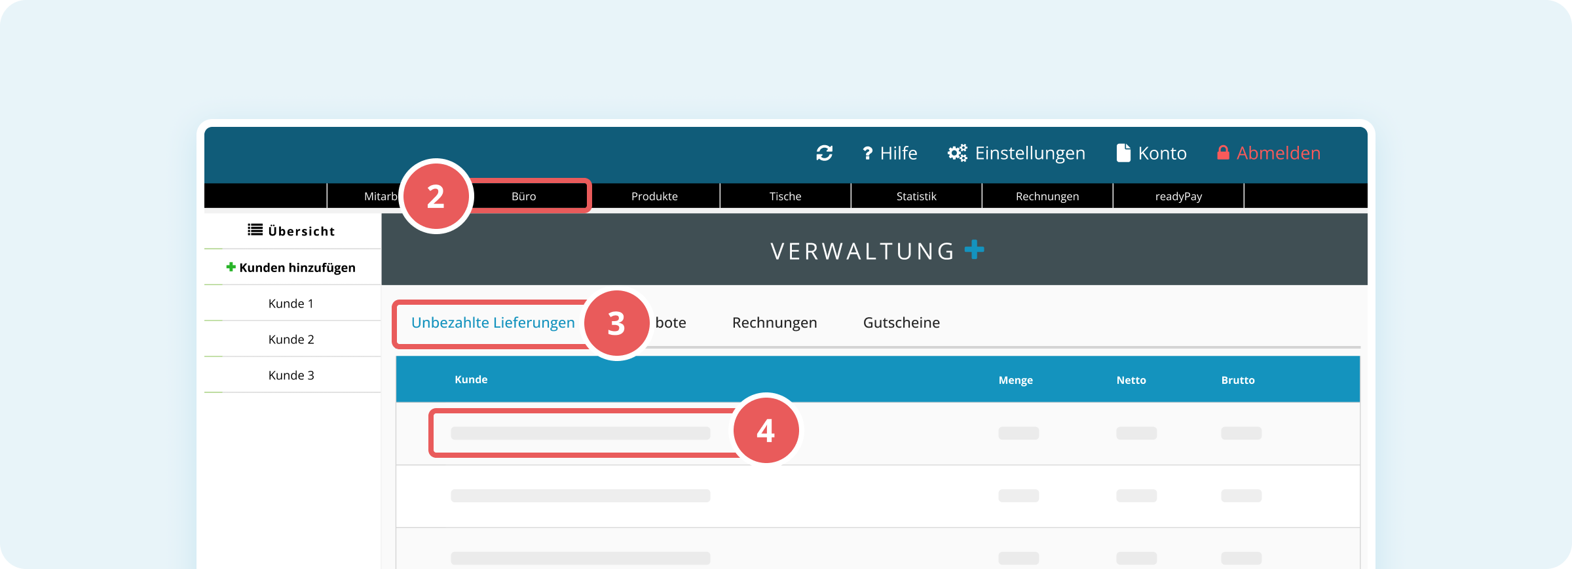Open the readyPay menu
1572x569 pixels.
tap(1178, 196)
